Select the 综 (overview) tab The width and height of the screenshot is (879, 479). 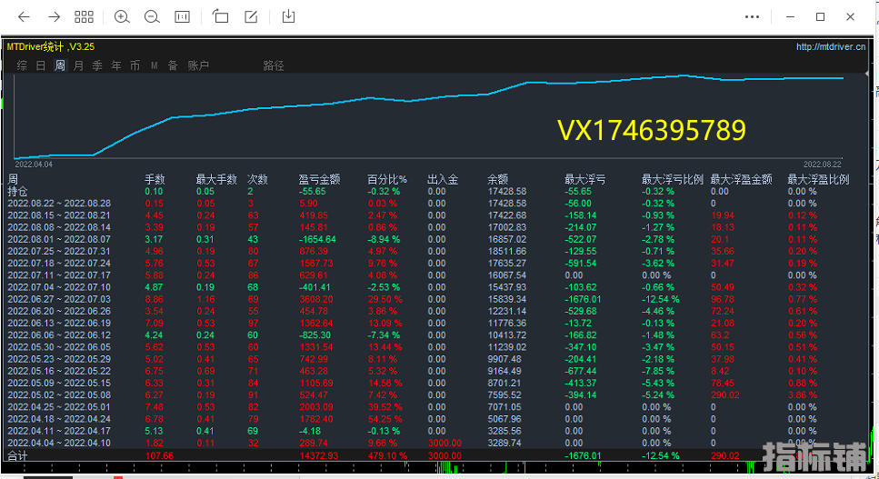coord(22,65)
